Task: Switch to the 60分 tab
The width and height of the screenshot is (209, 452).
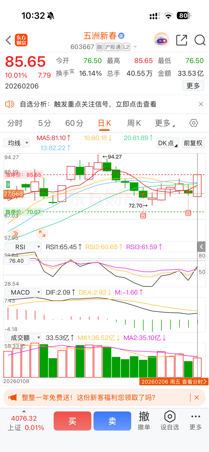Action: [x=74, y=123]
